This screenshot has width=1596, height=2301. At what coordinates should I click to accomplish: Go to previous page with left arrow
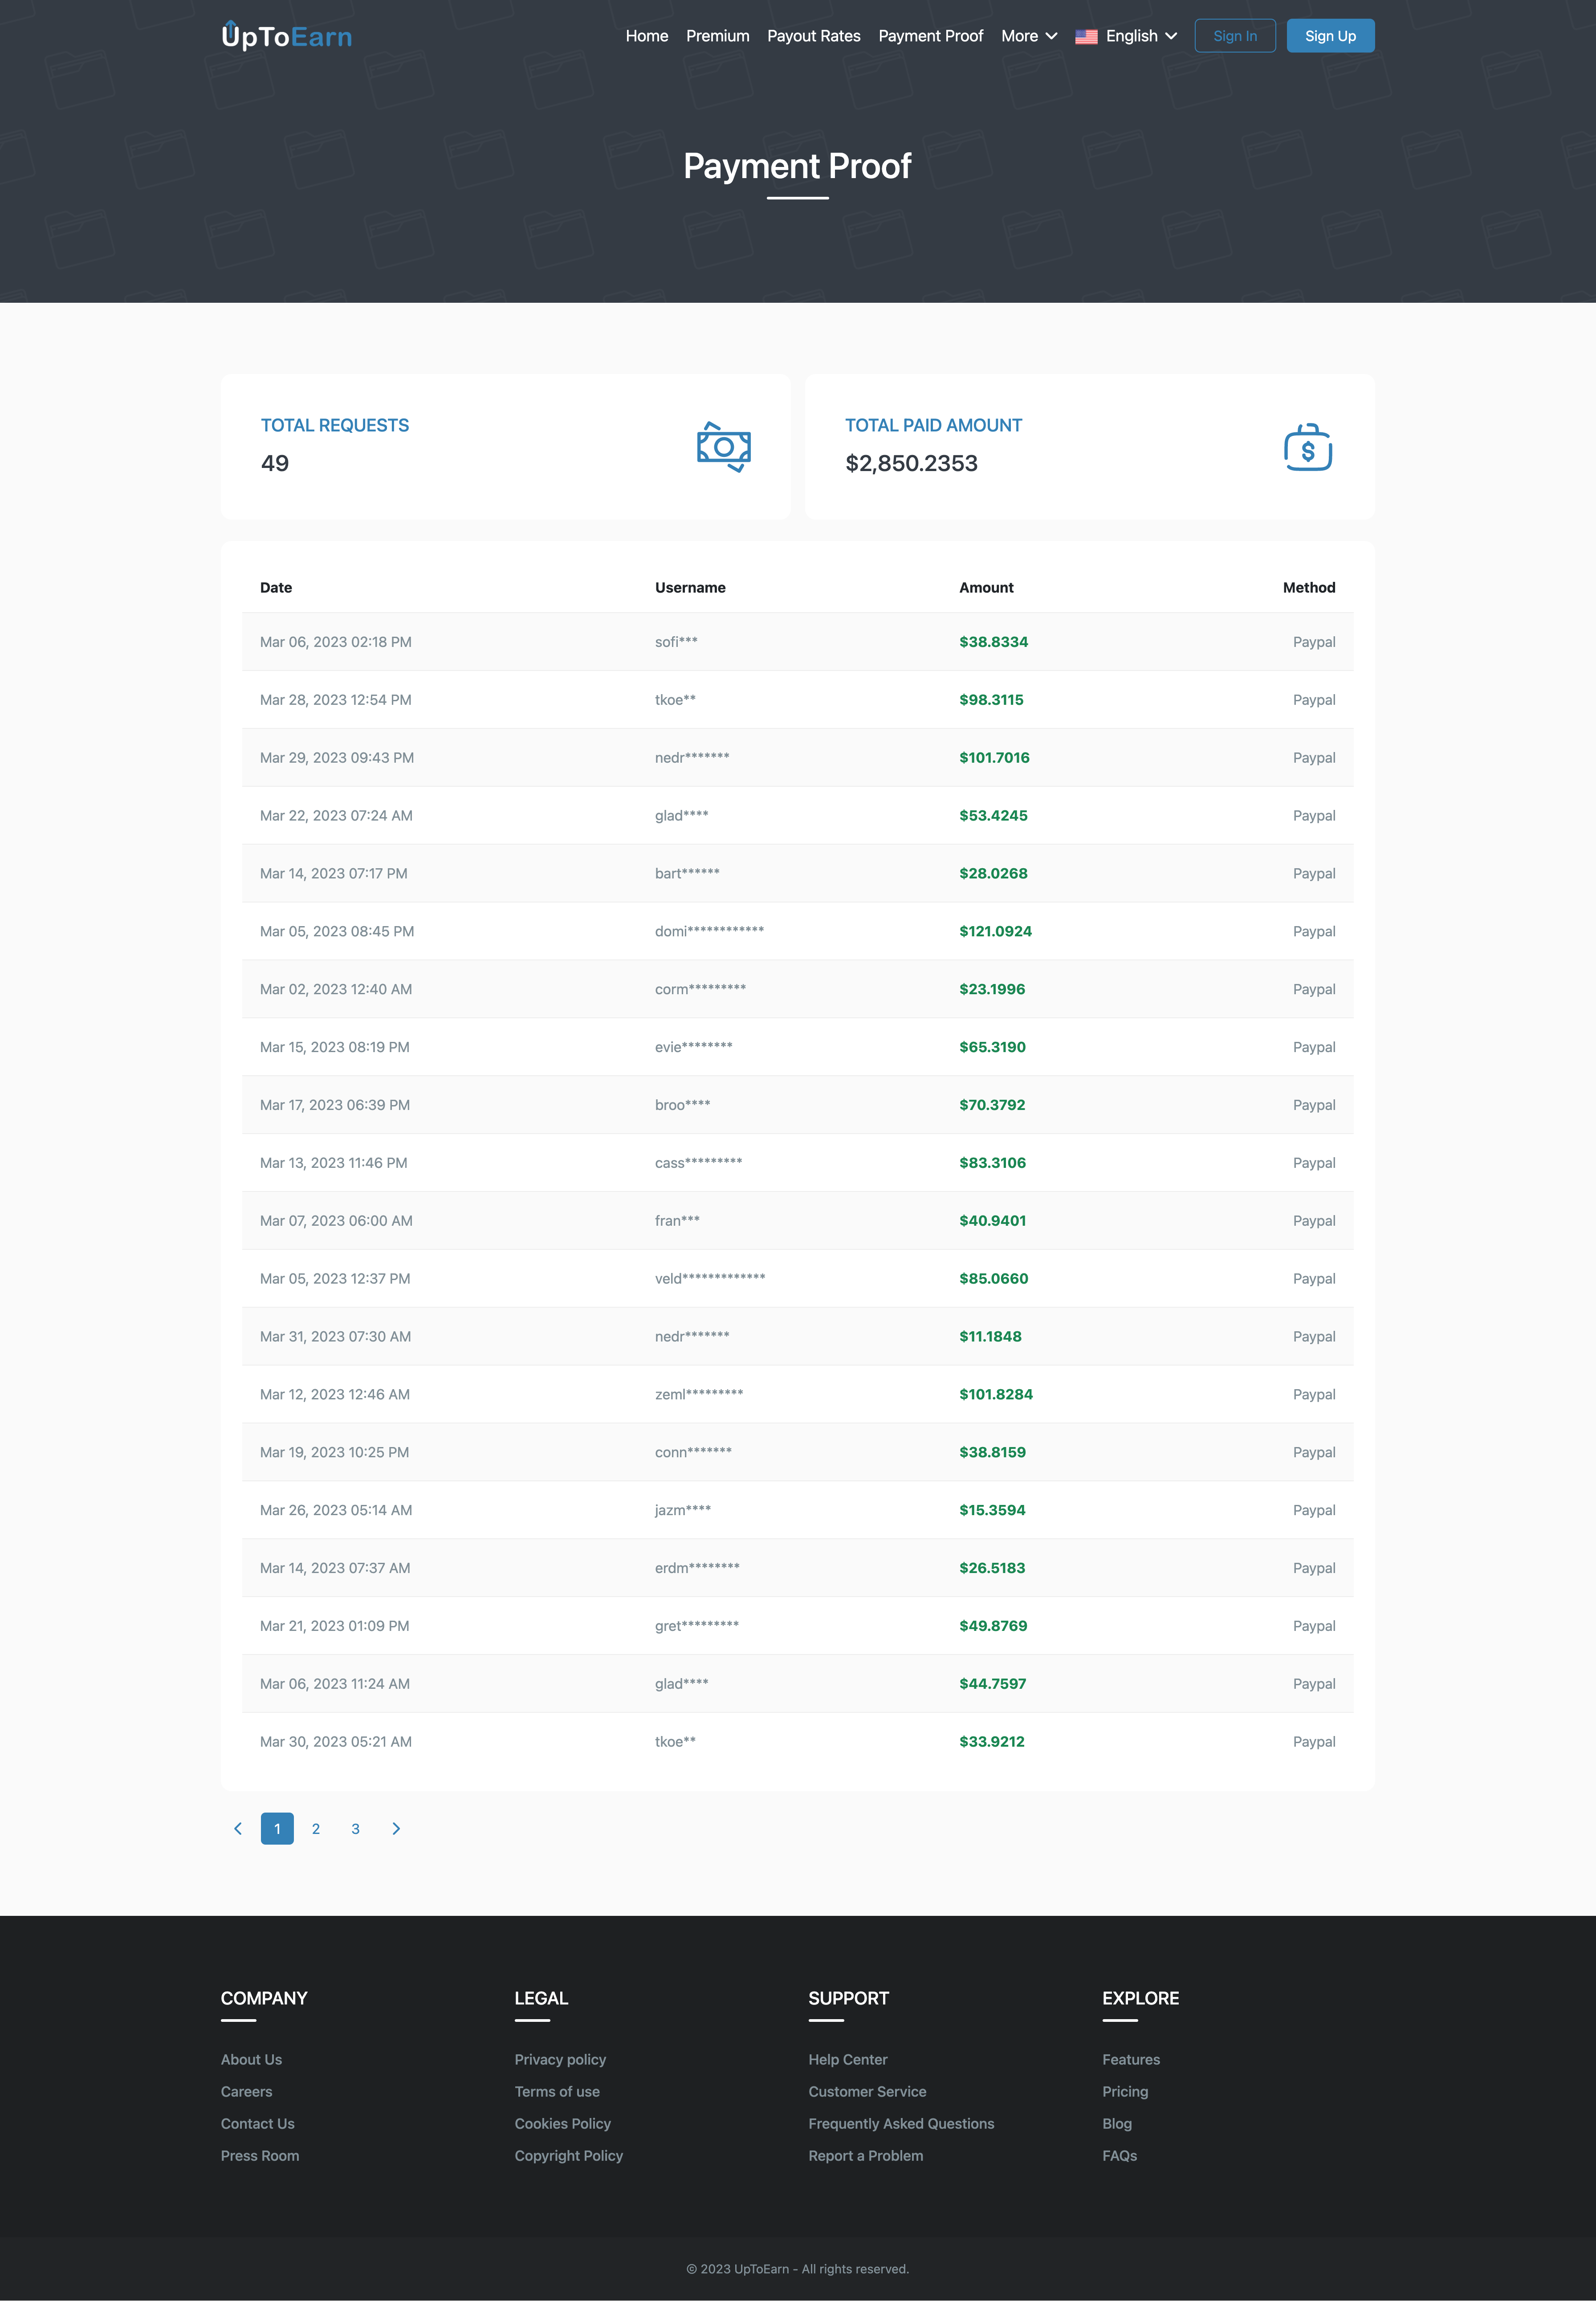tap(238, 1828)
